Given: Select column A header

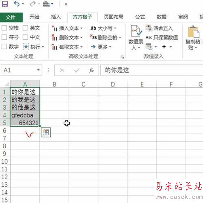Looking at the screenshot, I should coord(25,84).
